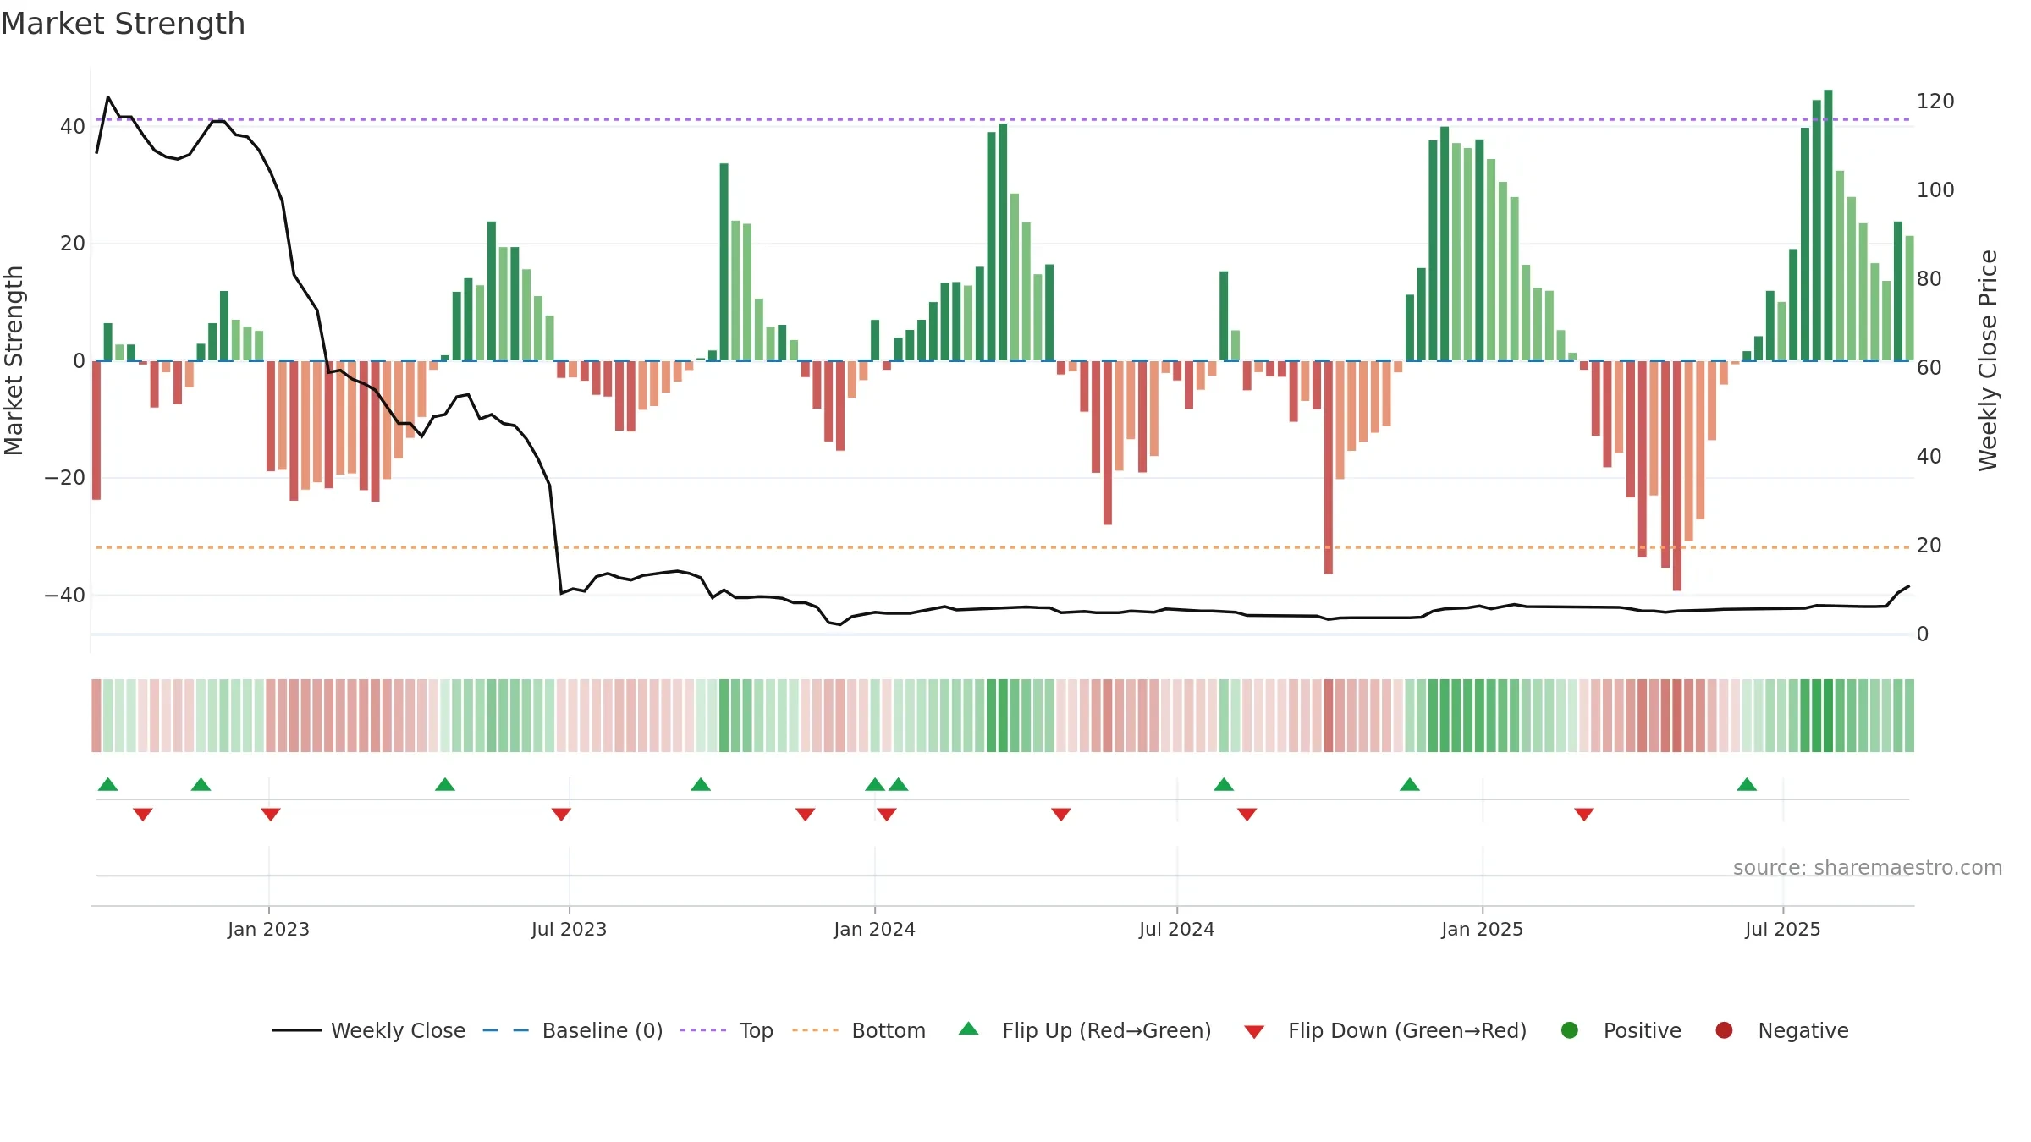Click the Jul 2023 x-axis label
The width and height of the screenshot is (2031, 1142).
569,930
